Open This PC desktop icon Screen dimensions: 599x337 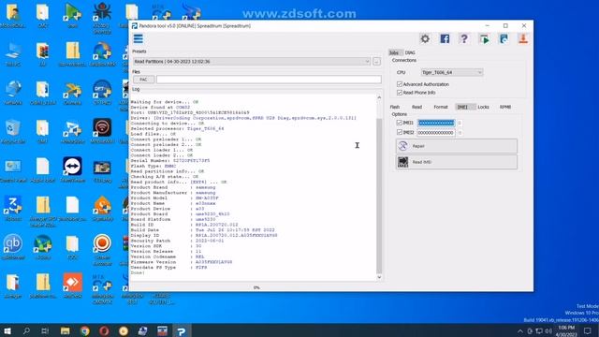[12, 53]
